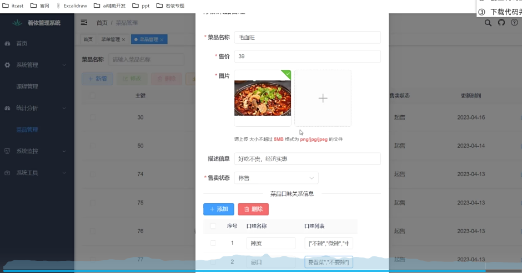Screen dimensions: 522x273
Task: Check the row checkbox for dish ID 74
Action: coord(93,174)
